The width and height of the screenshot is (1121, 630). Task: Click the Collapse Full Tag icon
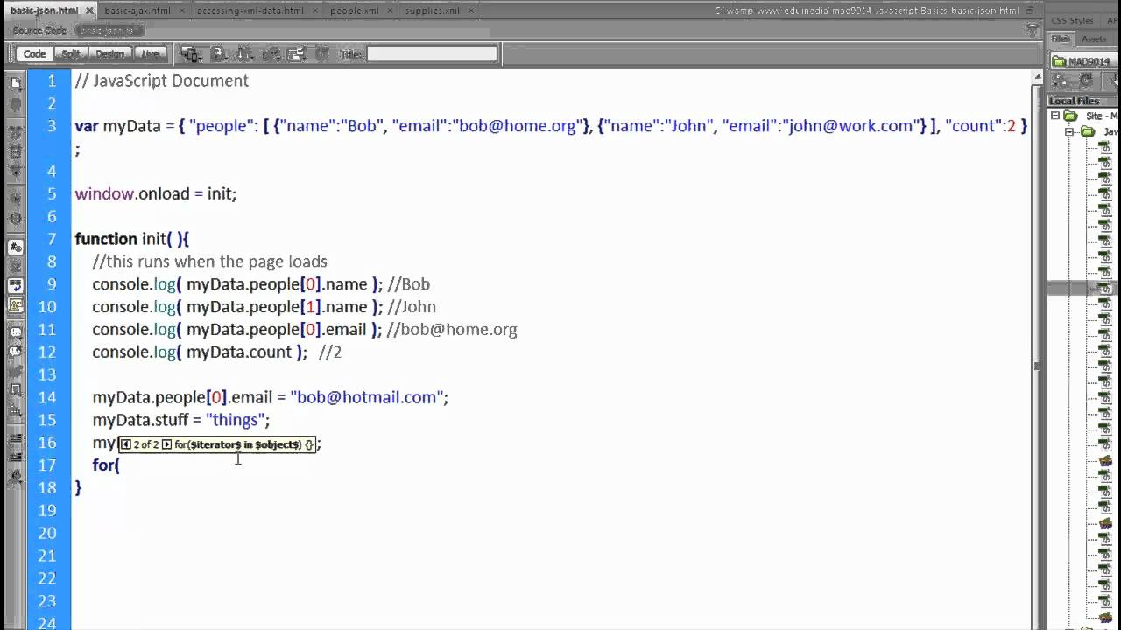point(15,133)
